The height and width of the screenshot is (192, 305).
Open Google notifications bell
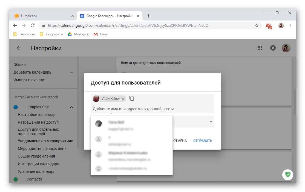point(273,48)
